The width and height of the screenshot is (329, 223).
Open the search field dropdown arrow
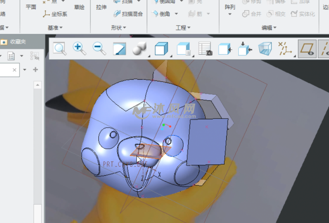click(x=24, y=70)
